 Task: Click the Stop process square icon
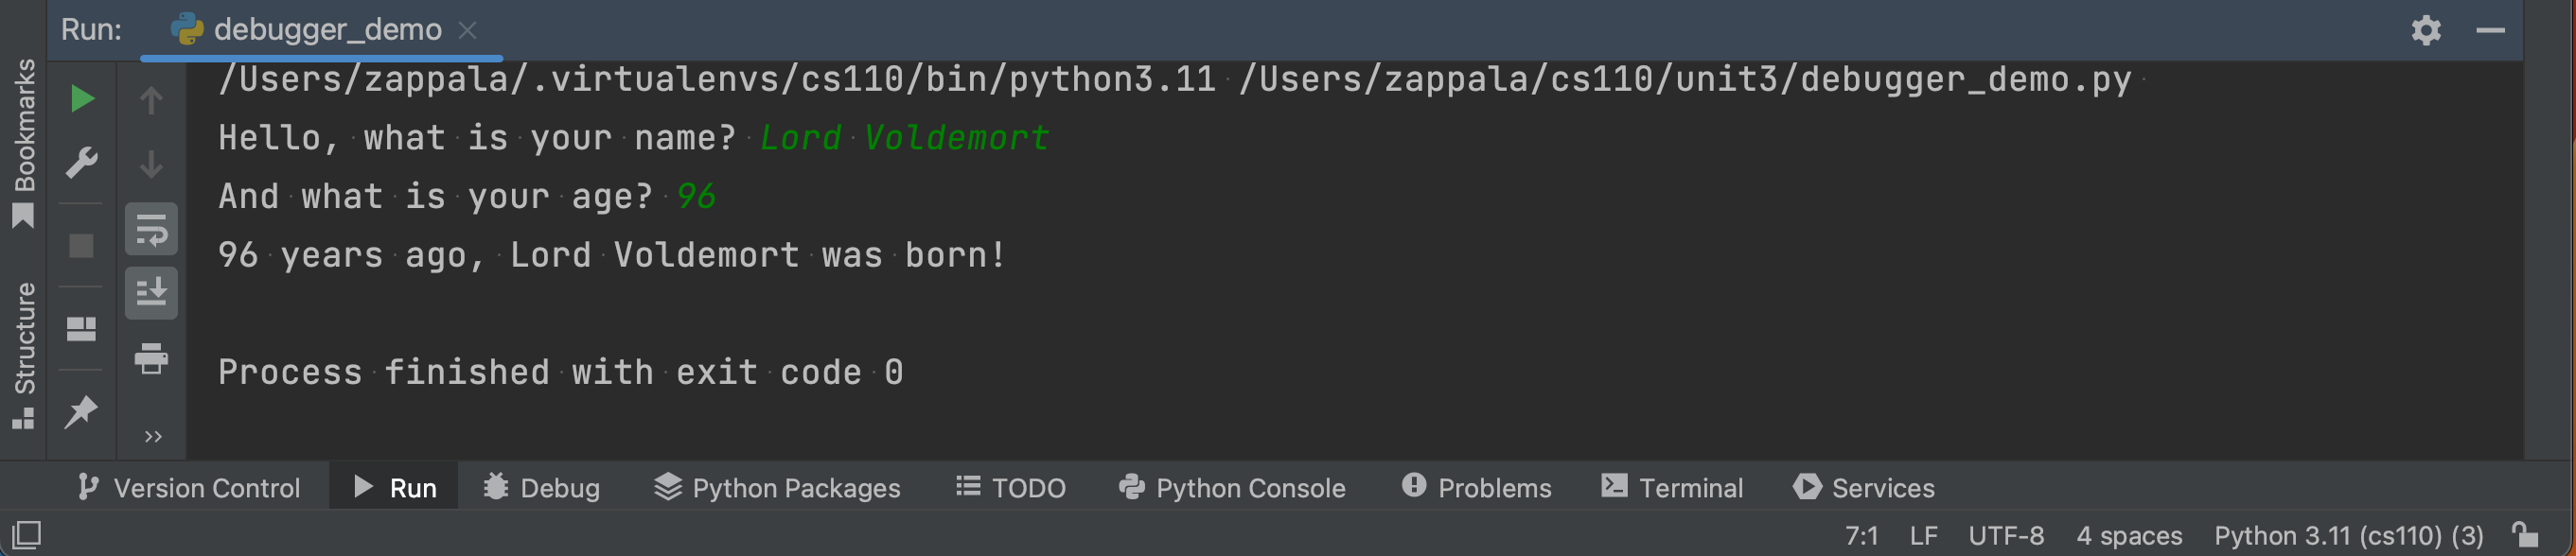tap(82, 246)
